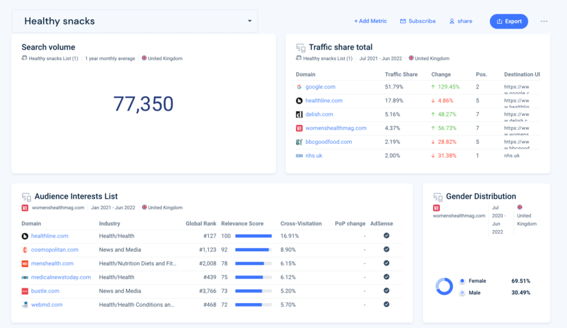Open bbcgoodfood.com domain link
Viewport: 567px width, 328px height.
[x=329, y=142]
